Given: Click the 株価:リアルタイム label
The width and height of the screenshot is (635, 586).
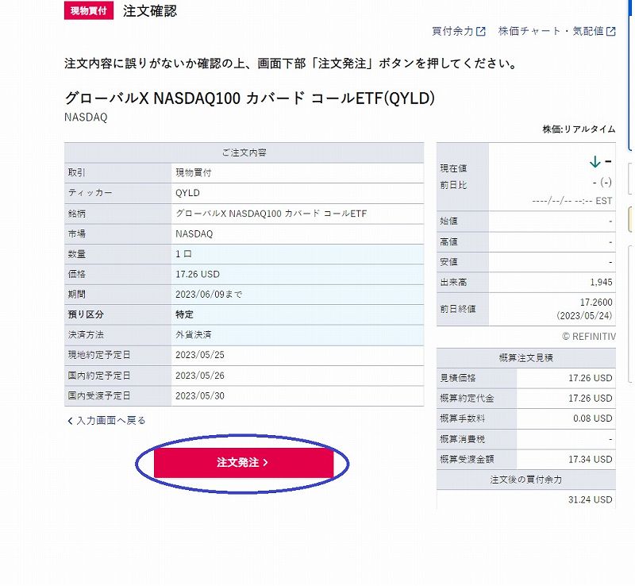Looking at the screenshot, I should click(x=579, y=129).
